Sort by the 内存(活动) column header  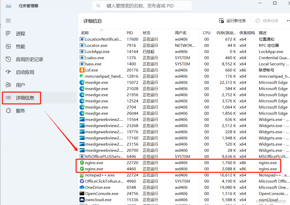(225, 33)
